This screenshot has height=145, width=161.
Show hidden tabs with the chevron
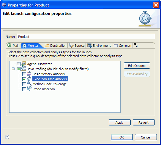[x=136, y=45]
